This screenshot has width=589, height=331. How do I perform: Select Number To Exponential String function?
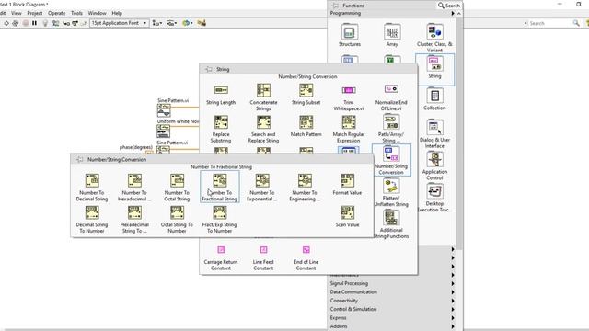tap(262, 188)
